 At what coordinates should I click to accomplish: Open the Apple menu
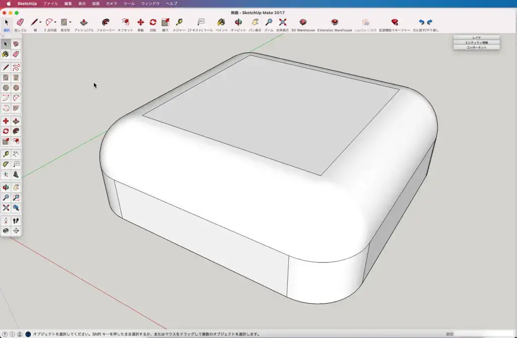click(x=9, y=4)
